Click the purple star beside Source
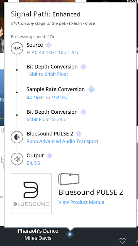138x246 pixels. (x=49, y=45)
